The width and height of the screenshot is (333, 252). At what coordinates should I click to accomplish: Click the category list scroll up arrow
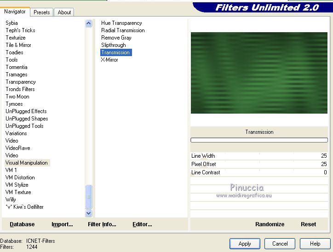point(89,23)
